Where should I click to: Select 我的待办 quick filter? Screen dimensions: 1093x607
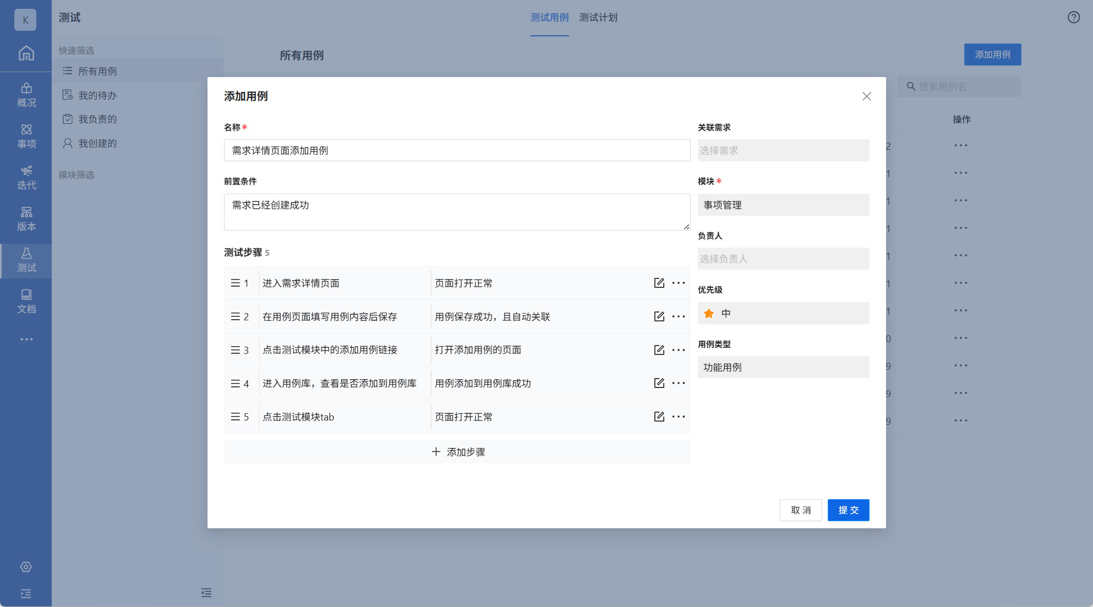(x=97, y=95)
